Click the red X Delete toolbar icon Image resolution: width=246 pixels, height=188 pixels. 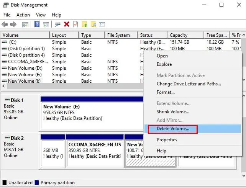click(x=67, y=24)
